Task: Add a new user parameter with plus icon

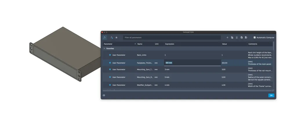Action: click(227, 38)
